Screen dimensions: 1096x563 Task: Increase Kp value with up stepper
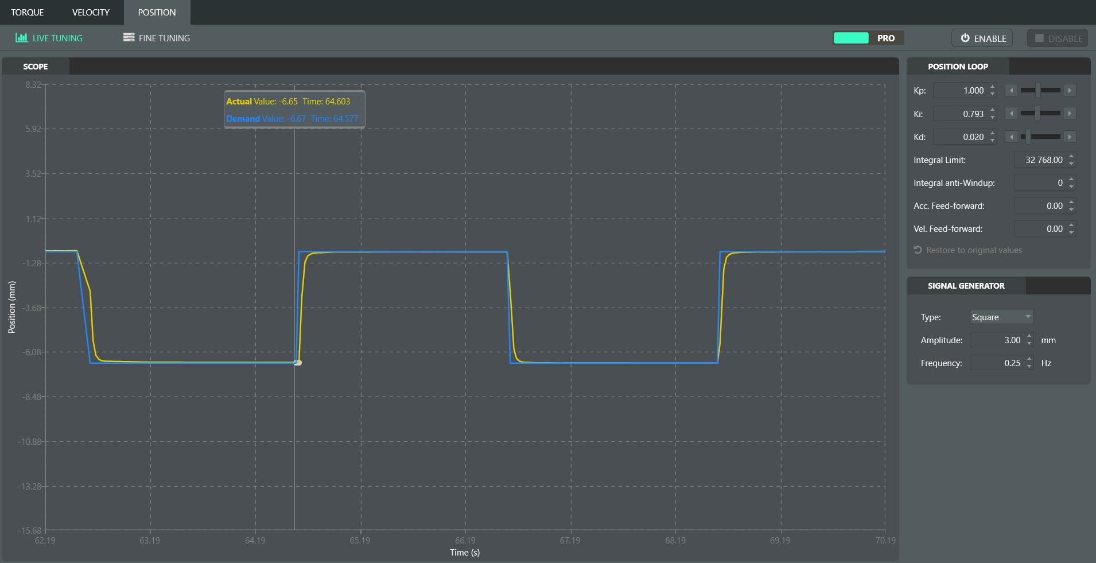[x=993, y=87]
